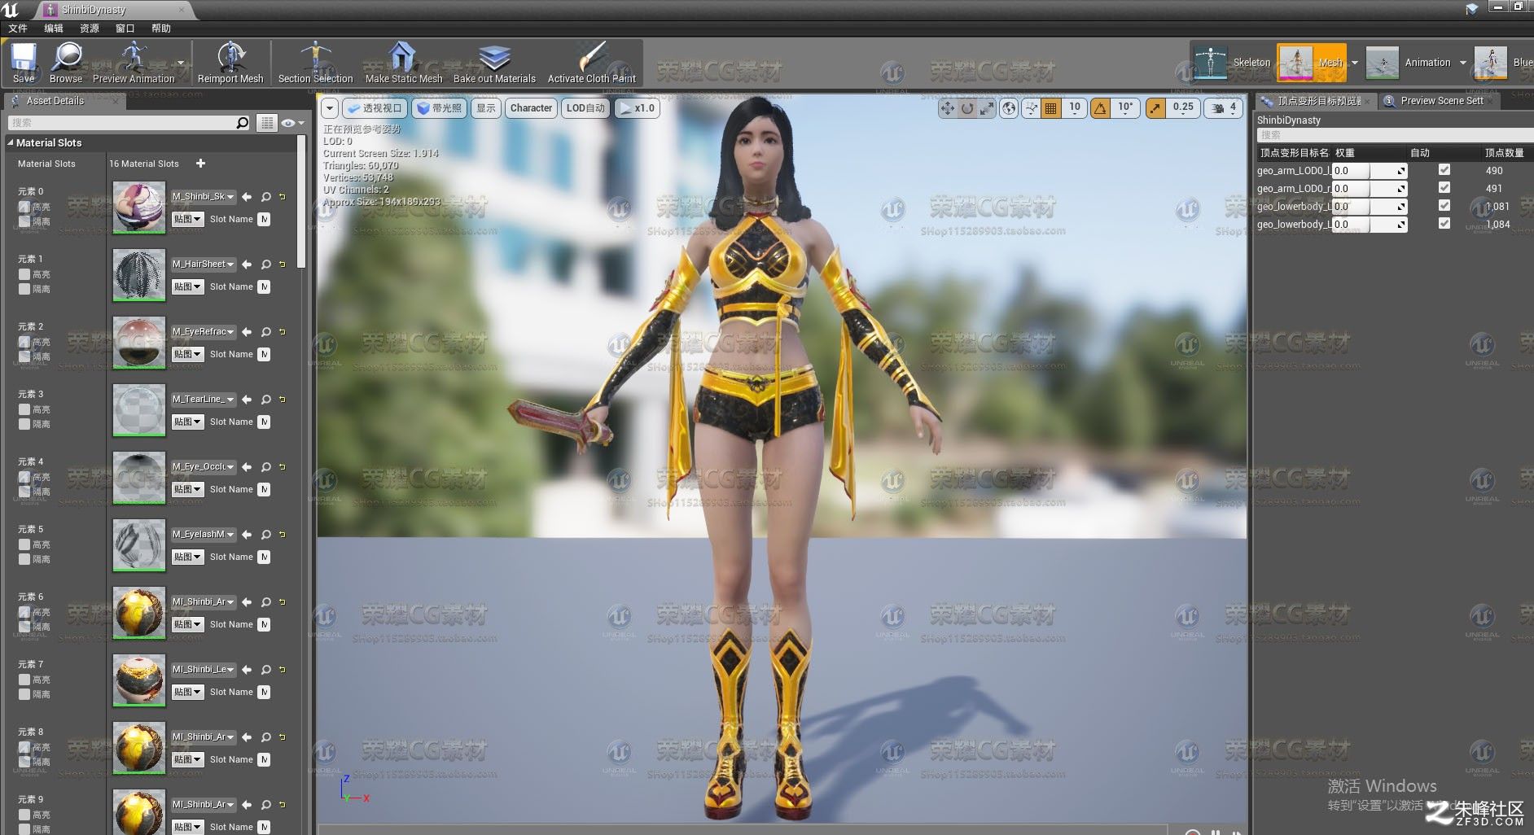Open 贴图 dropdown for 元素 0
Screen dimensions: 1534x835
[187, 219]
